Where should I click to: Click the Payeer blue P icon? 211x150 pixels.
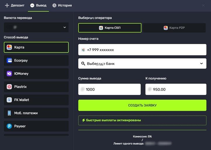click(x=9, y=126)
